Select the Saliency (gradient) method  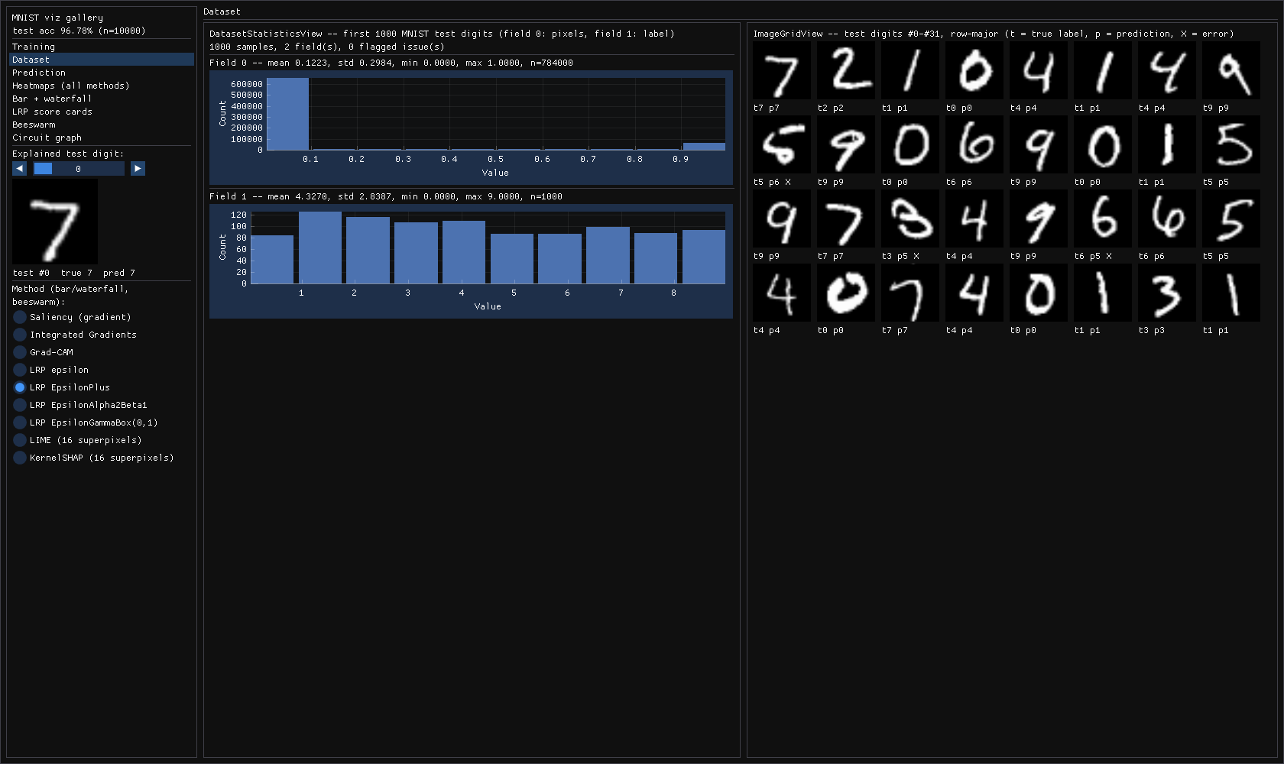click(x=73, y=317)
